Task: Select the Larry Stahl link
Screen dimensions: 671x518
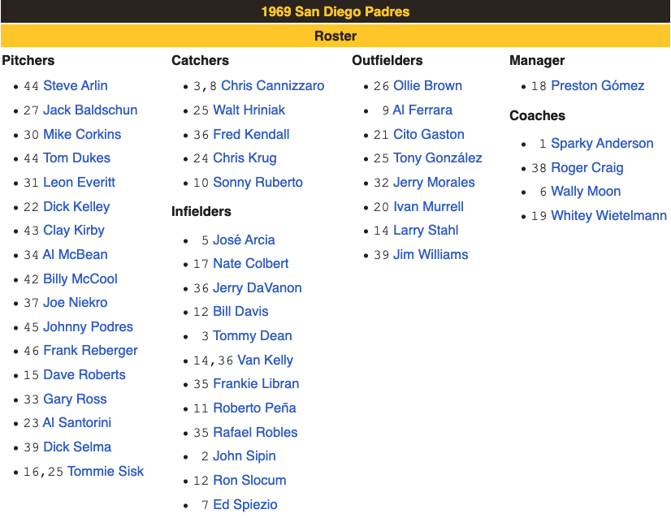Action: (426, 230)
